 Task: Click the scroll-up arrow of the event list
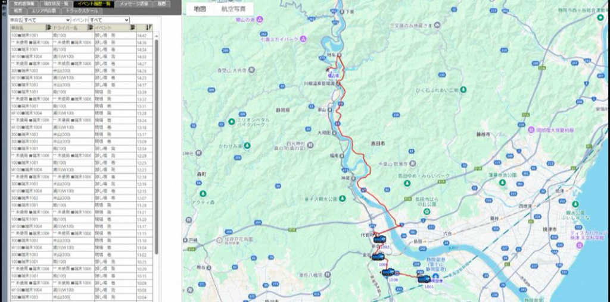coord(157,36)
